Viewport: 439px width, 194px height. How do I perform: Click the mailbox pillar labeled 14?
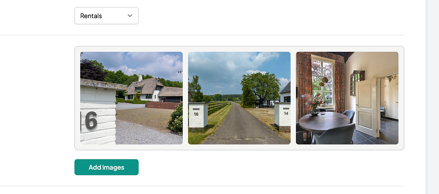(282, 116)
